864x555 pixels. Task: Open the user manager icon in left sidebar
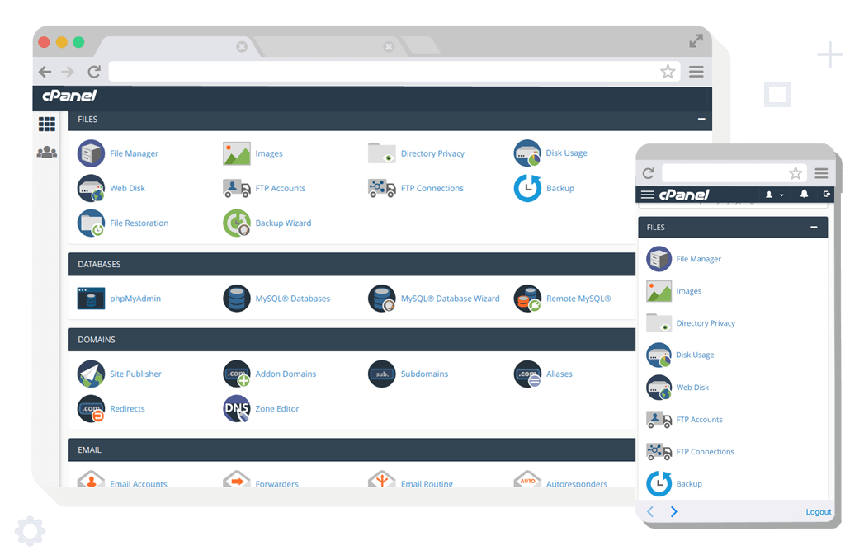pyautogui.click(x=47, y=153)
